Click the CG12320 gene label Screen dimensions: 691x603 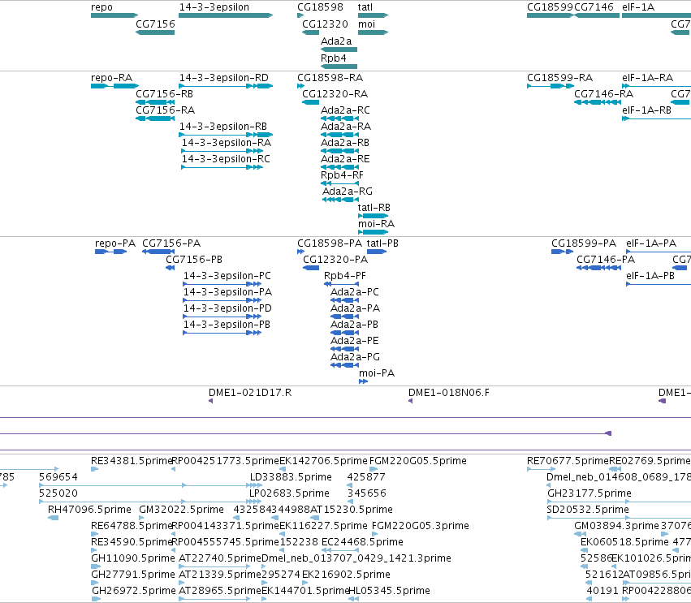tap(326, 24)
